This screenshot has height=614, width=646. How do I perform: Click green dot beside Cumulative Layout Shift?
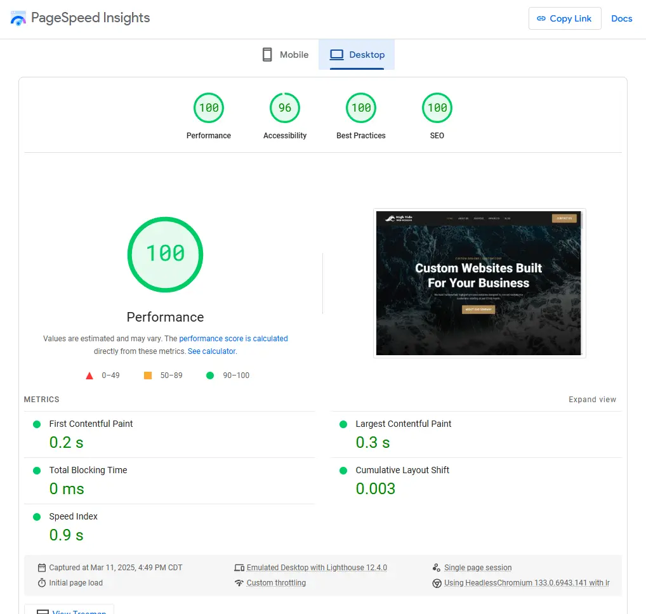(x=343, y=470)
